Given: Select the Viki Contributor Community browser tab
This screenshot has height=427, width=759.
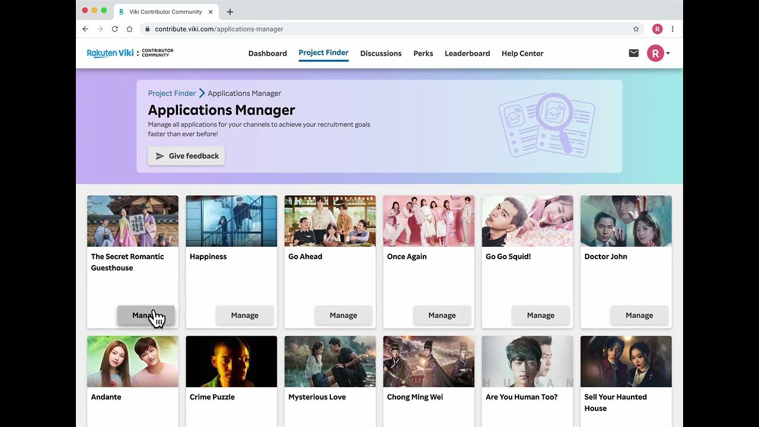Looking at the screenshot, I should click(165, 12).
